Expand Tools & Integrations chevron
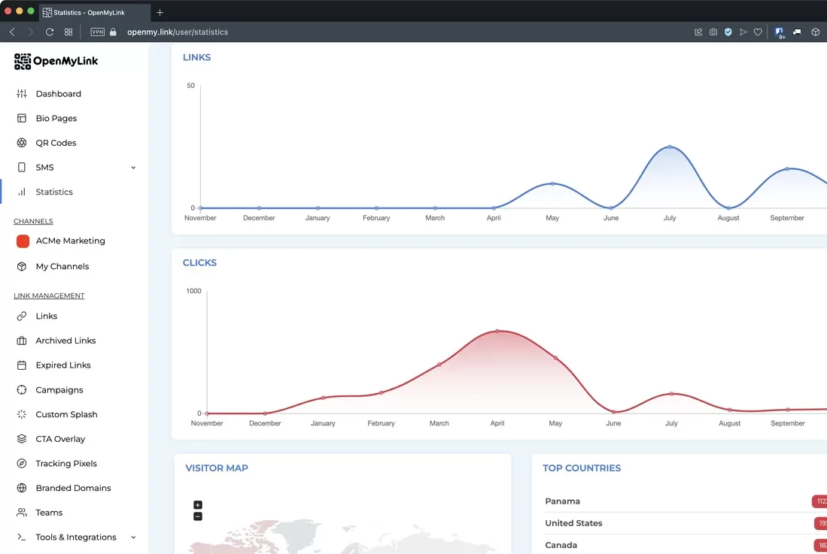Viewport: 827px width, 554px height. pos(133,537)
